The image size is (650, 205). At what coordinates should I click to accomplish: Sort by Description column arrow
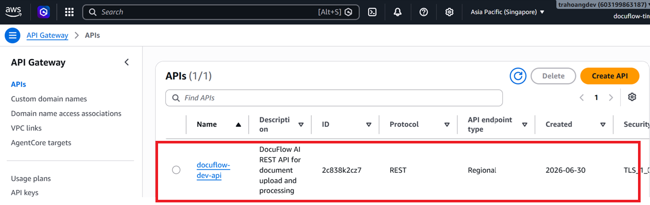coord(301,125)
